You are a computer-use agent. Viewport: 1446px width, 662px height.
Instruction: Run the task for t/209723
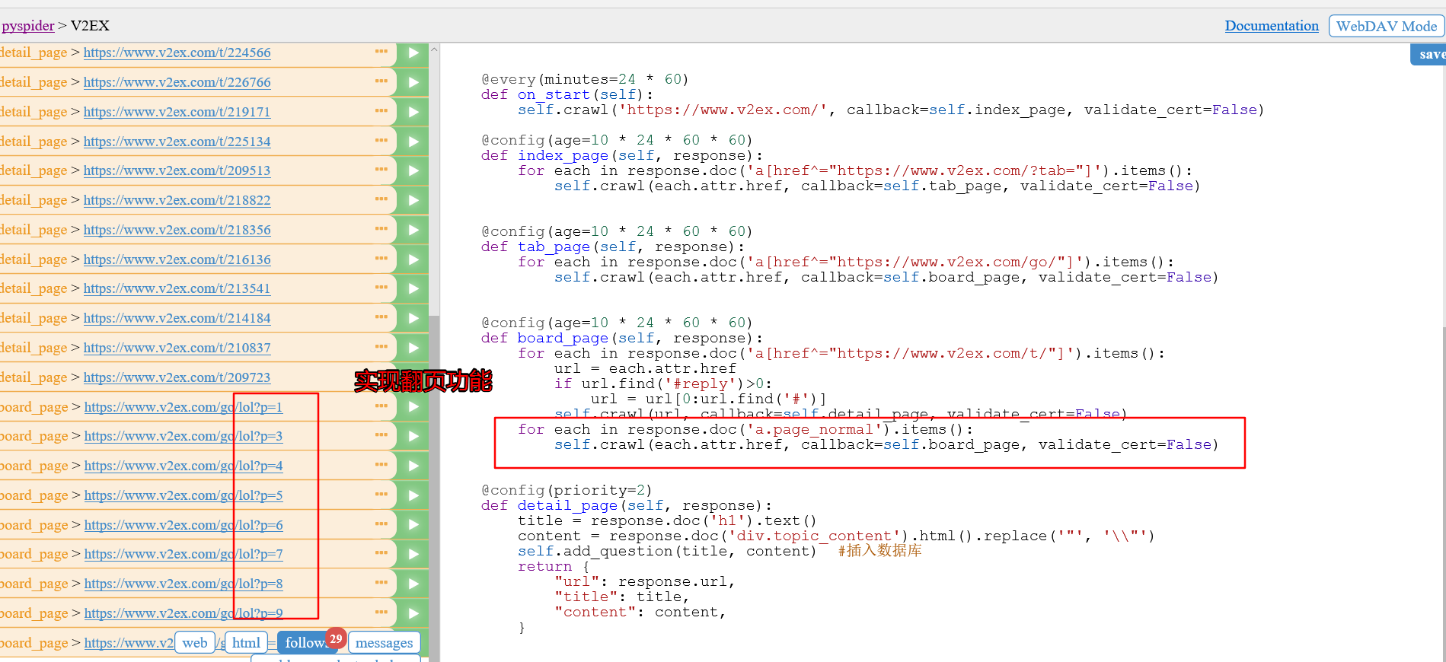pos(413,377)
